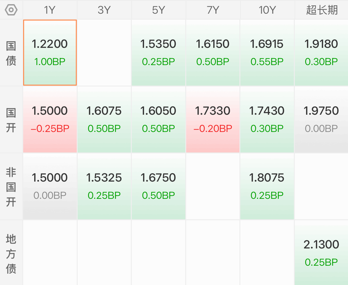This screenshot has height=285, width=348.
Task: Open the 非国开 10Y cell 1.8075
Action: click(x=267, y=187)
